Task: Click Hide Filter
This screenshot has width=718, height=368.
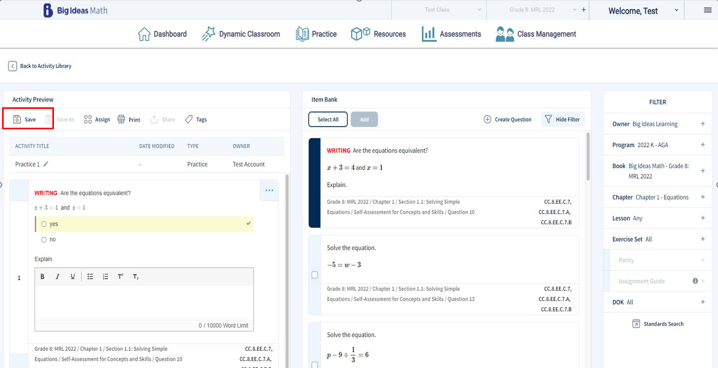Action: click(x=562, y=119)
